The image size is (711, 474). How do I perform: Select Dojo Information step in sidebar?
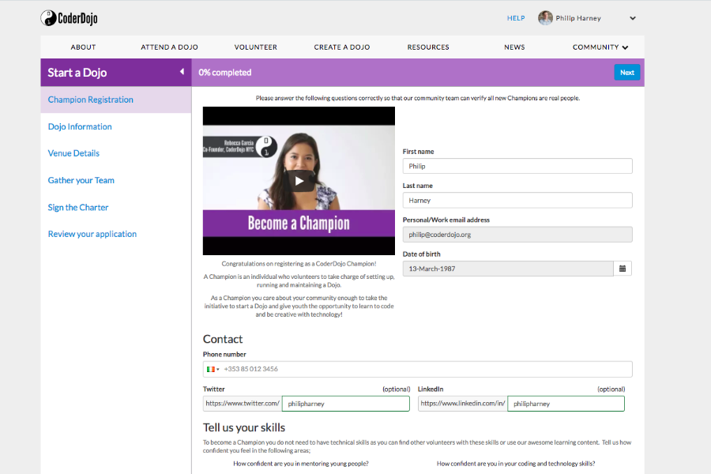pos(80,126)
